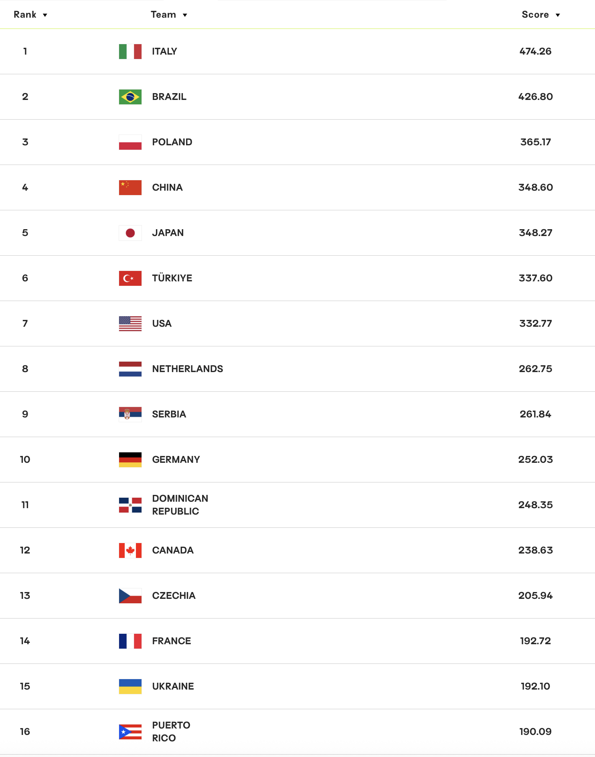Viewport: 595px width, 757px height.
Task: Open the POLAND team link
Action: pos(172,142)
